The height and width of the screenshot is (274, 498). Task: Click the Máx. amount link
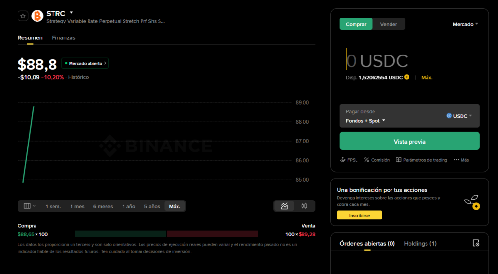point(427,77)
